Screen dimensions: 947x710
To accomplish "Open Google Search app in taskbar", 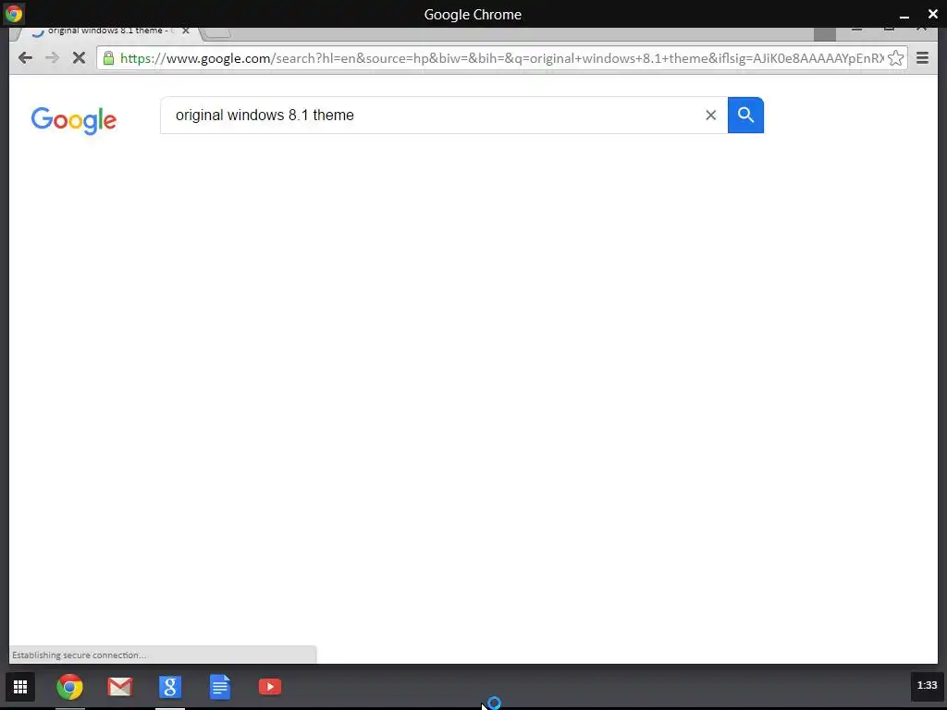I will pyautogui.click(x=170, y=687).
